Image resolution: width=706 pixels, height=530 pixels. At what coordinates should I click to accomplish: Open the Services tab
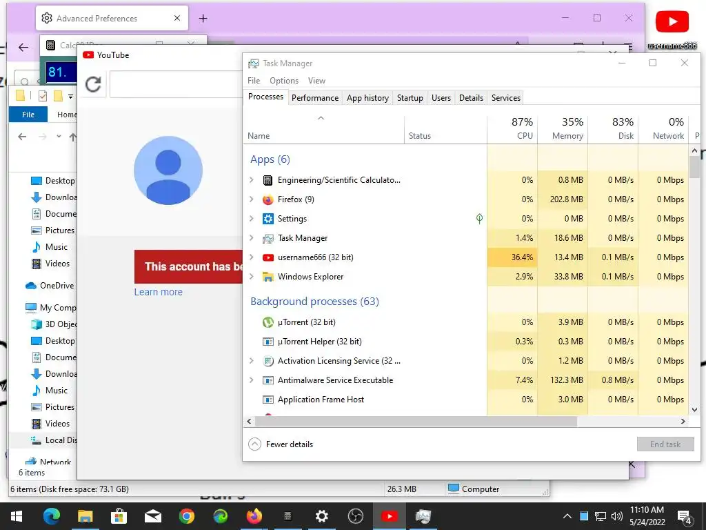click(x=505, y=98)
